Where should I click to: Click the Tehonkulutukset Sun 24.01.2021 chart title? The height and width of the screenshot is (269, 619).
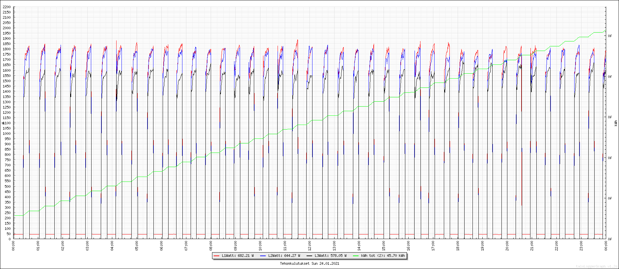pyautogui.click(x=309, y=263)
